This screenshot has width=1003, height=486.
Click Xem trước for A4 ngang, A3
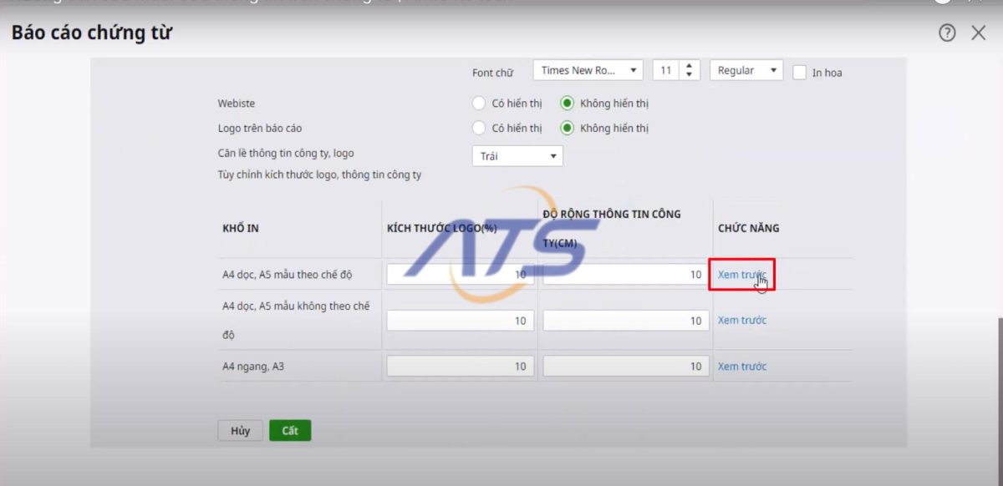click(741, 367)
